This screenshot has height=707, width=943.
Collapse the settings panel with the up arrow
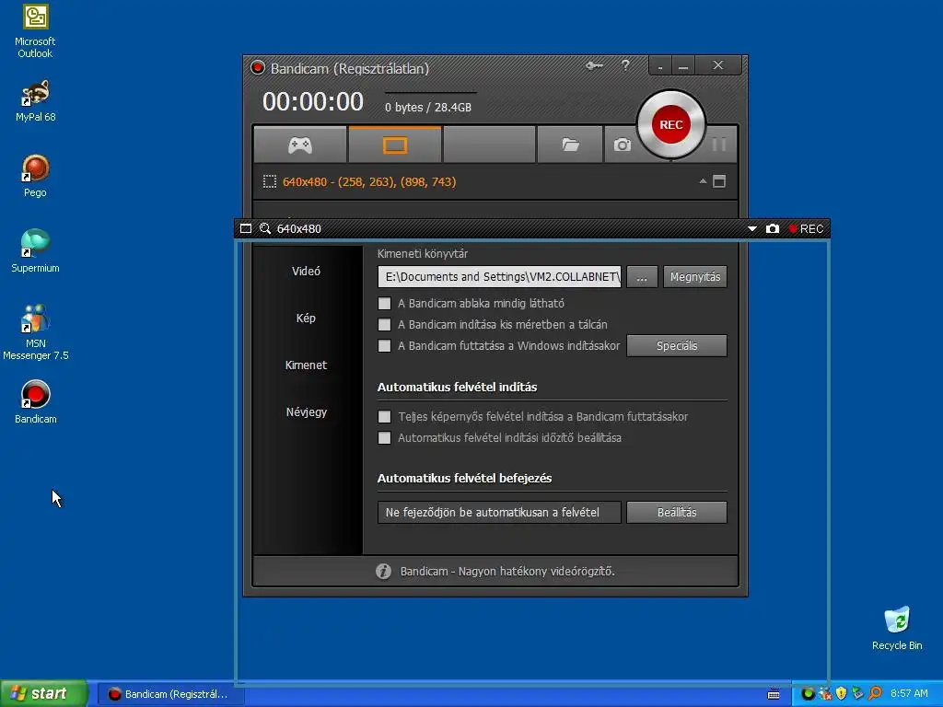[x=703, y=181]
